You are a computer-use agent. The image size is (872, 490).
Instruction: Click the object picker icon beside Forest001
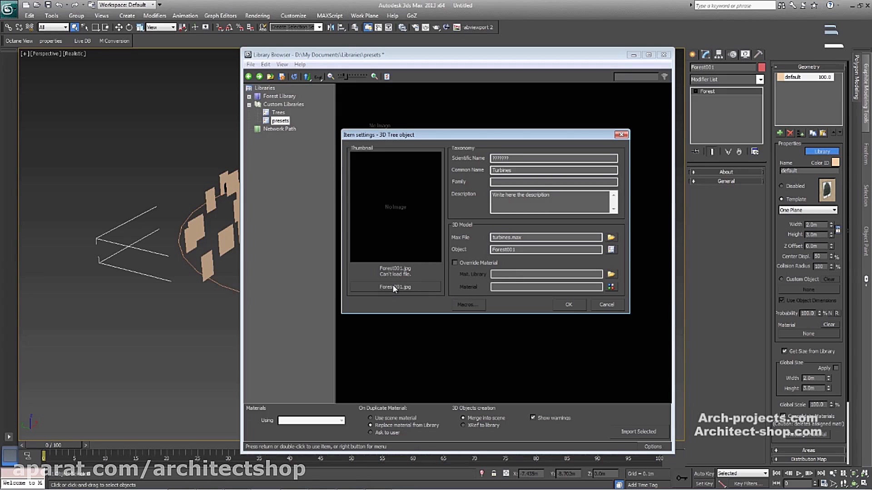pyautogui.click(x=611, y=250)
